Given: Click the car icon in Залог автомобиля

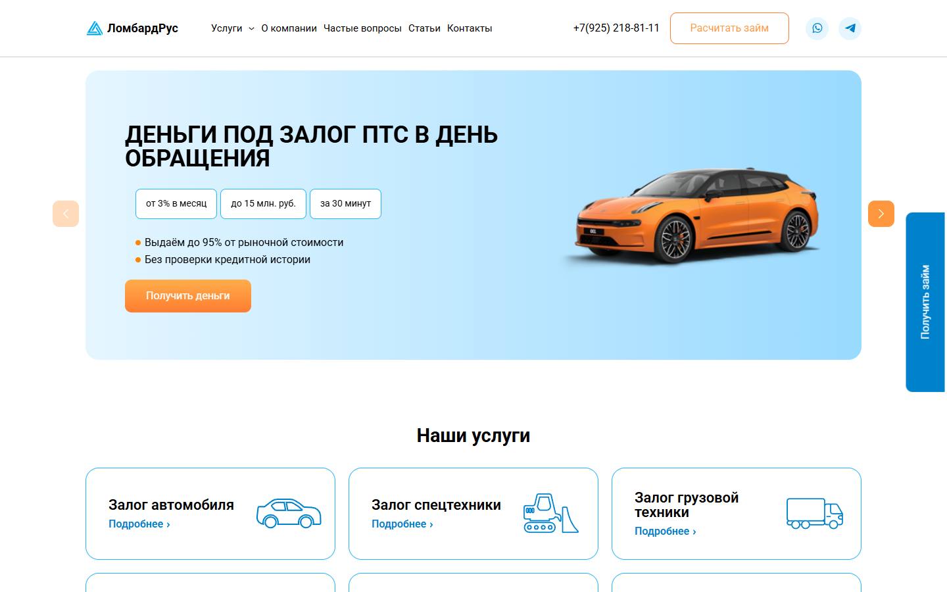Looking at the screenshot, I should point(289,513).
